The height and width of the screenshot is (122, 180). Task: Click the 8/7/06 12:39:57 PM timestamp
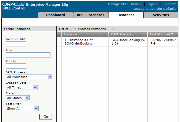(163, 42)
